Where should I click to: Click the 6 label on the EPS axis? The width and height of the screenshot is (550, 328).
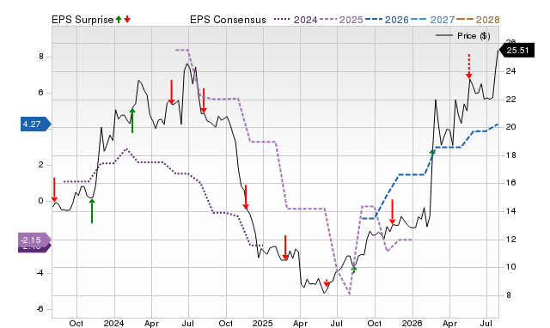(x=41, y=93)
